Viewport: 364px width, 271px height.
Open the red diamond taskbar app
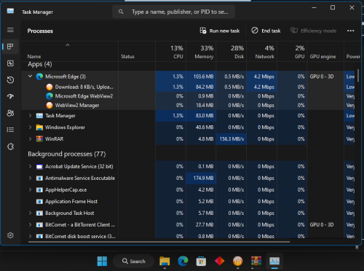click(220, 262)
